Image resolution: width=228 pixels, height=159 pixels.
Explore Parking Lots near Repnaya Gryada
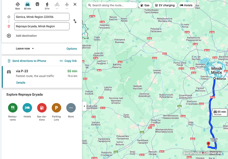[x=56, y=108]
